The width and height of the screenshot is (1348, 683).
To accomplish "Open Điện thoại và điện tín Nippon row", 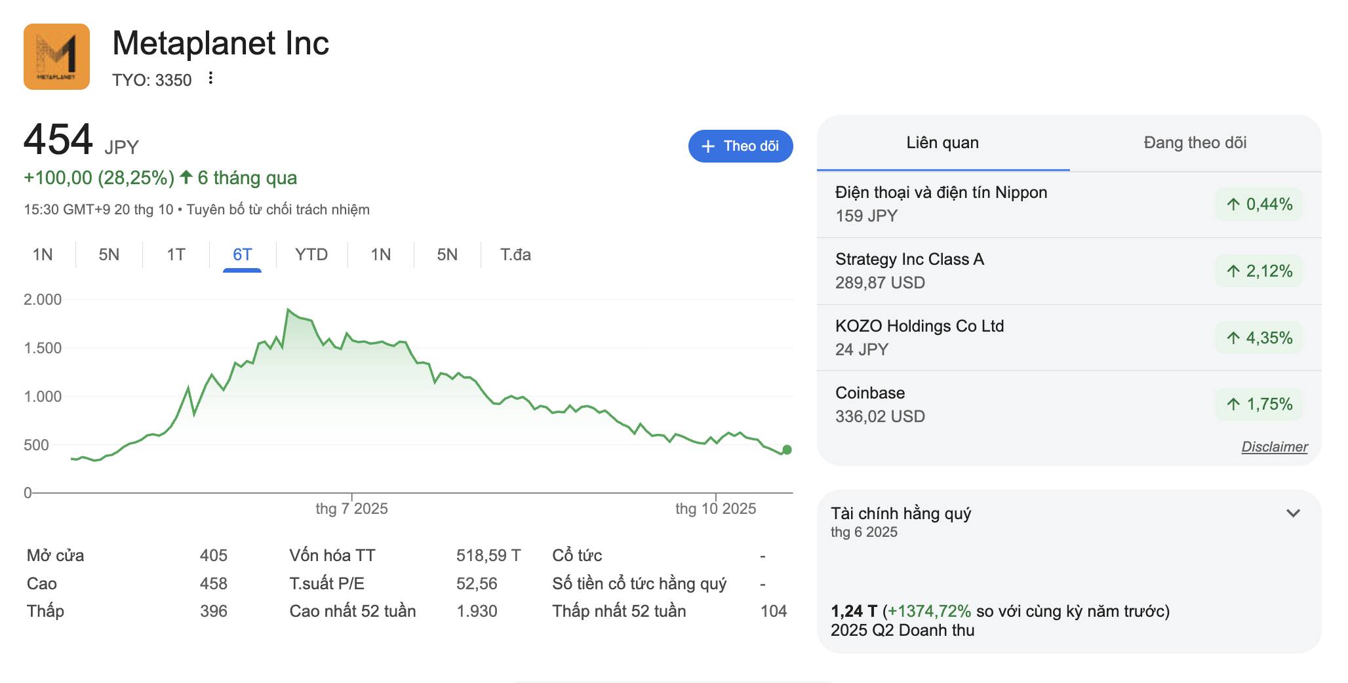I will pos(941,193).
